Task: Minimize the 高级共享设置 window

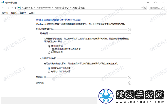Action: (148, 2)
